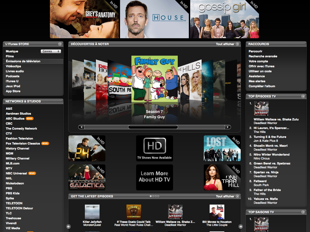Click Utiliser un code link

[x=260, y=71]
